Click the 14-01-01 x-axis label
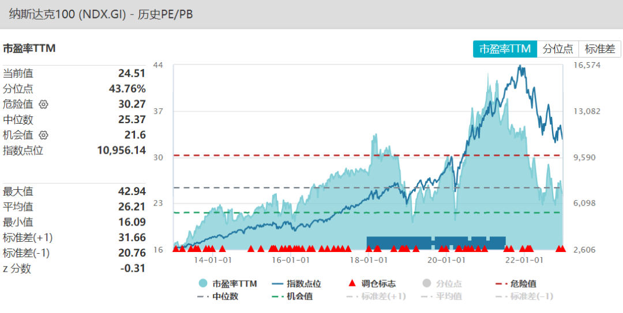Viewport: 623px width, 313px height. [x=213, y=261]
